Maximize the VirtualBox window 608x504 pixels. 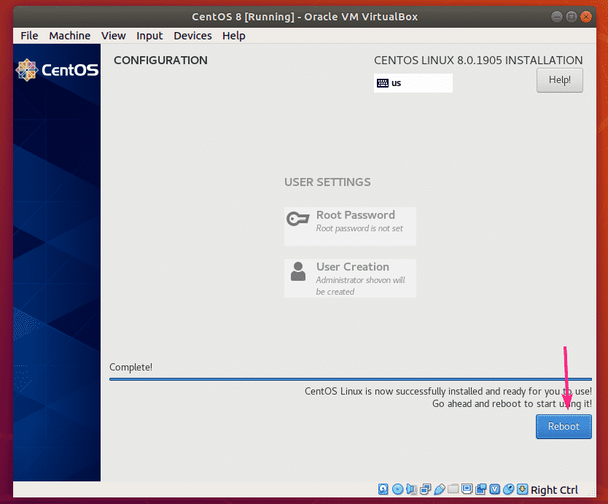coord(571,17)
